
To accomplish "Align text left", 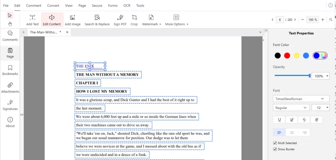I will coord(279,133).
